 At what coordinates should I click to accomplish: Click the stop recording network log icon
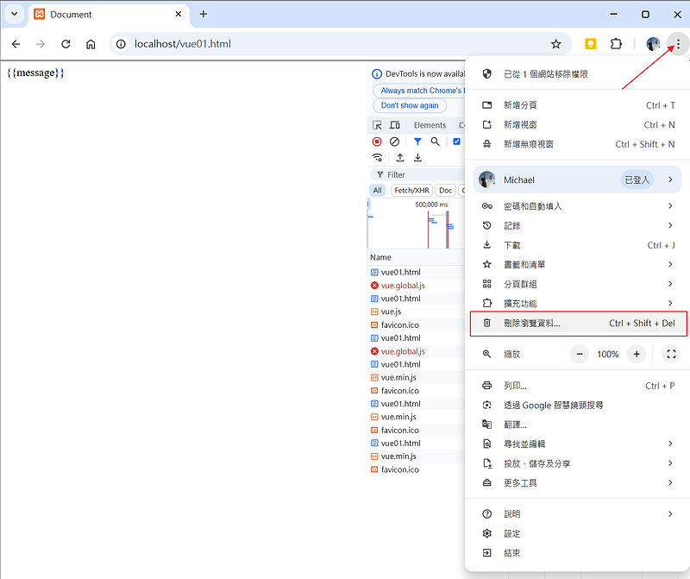click(377, 142)
